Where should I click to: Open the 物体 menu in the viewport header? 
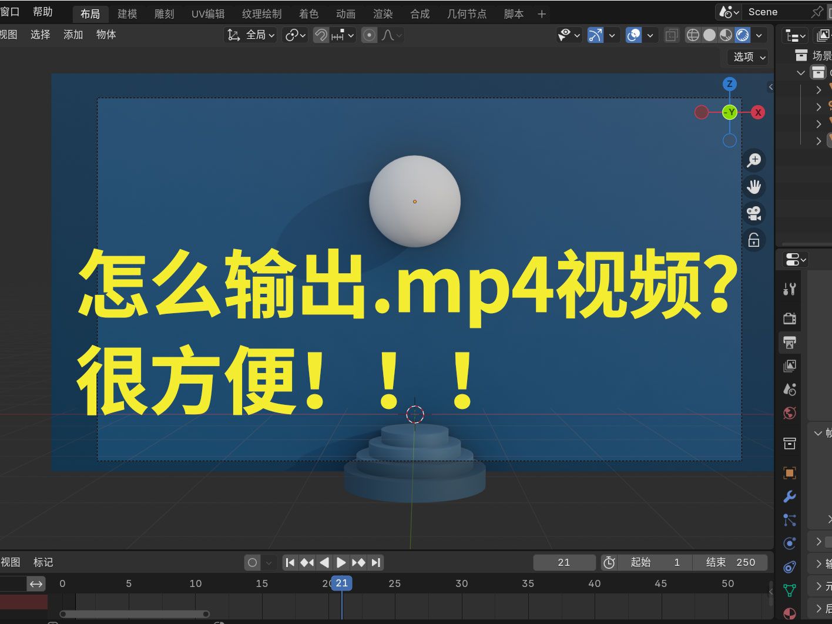coord(106,35)
